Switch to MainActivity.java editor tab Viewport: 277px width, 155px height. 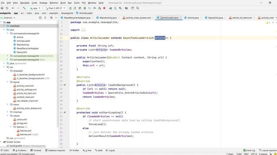(108, 18)
